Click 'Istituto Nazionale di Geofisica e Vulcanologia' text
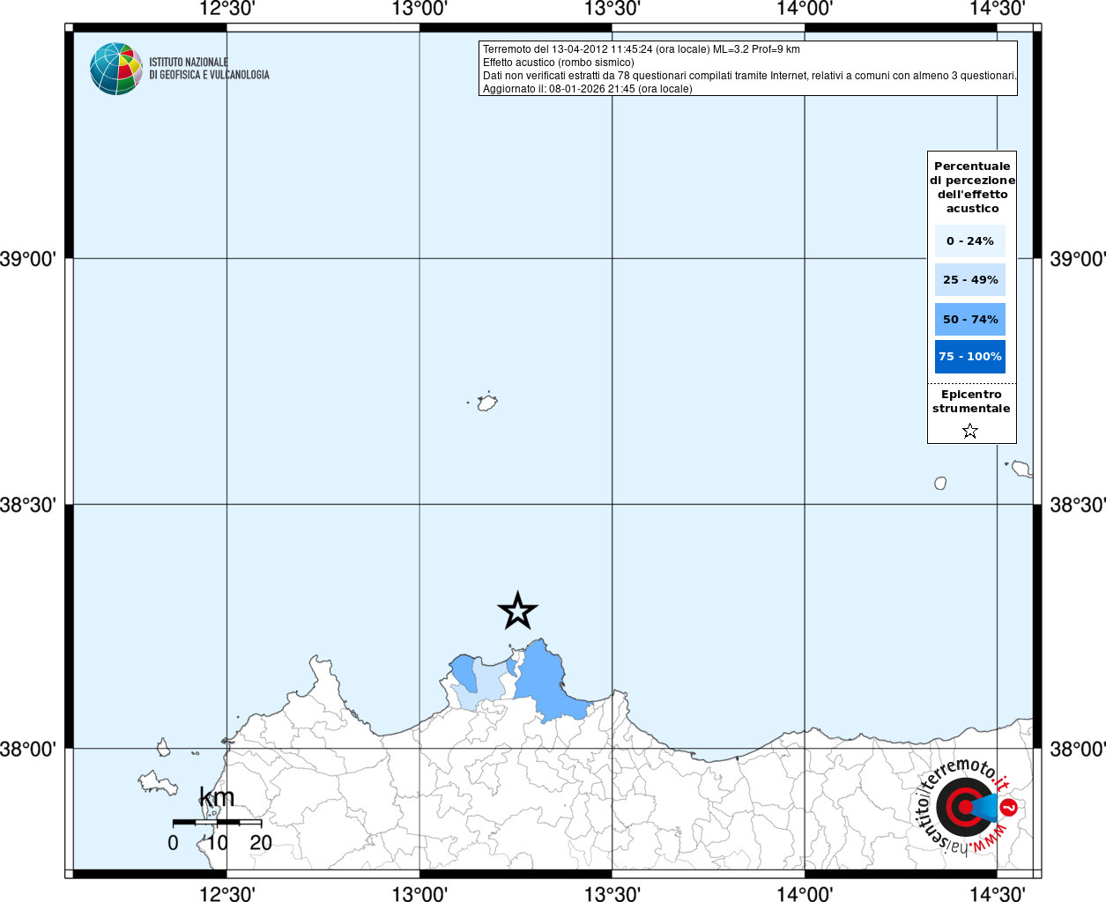The width and height of the screenshot is (1106, 902). pyautogui.click(x=209, y=69)
